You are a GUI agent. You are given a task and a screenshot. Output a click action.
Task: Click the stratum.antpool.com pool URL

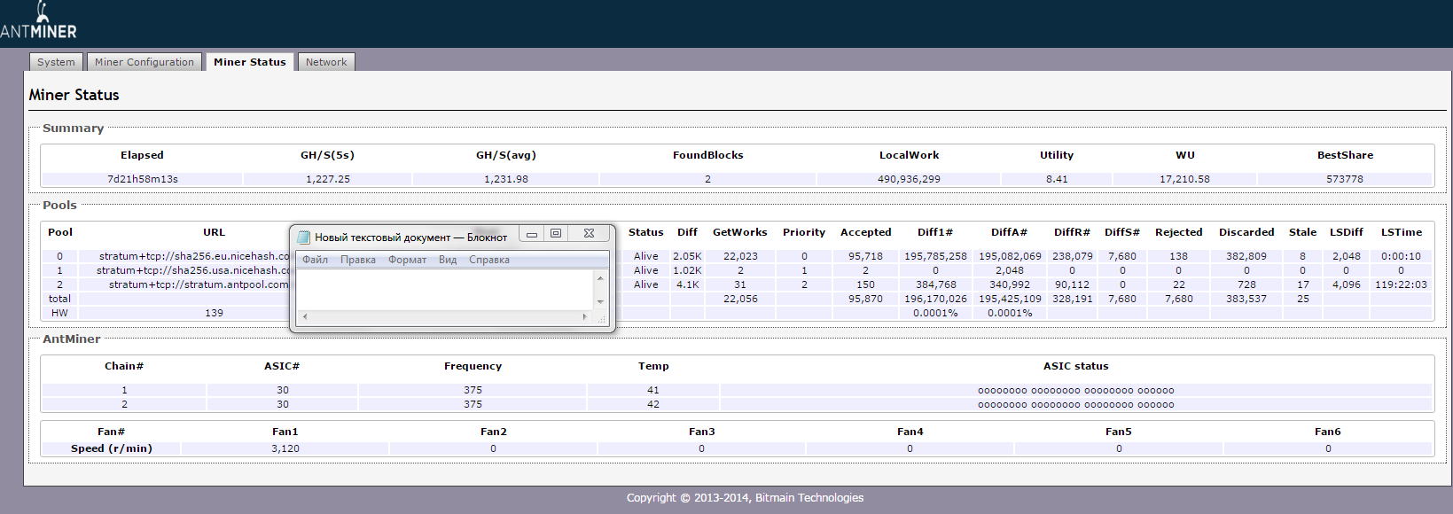[x=199, y=284]
